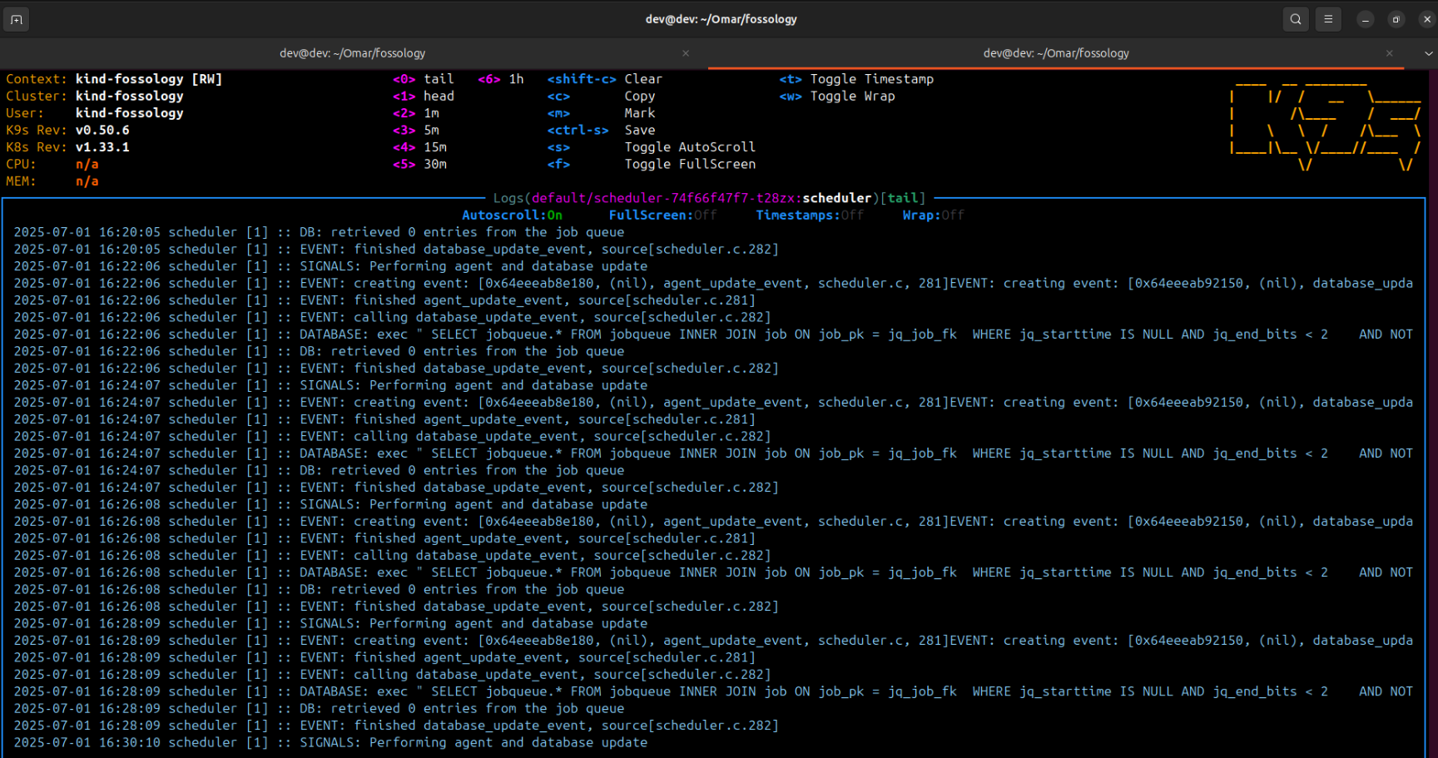The width and height of the screenshot is (1438, 758).
Task: Open the terminal hamburger menu
Action: (x=1328, y=19)
